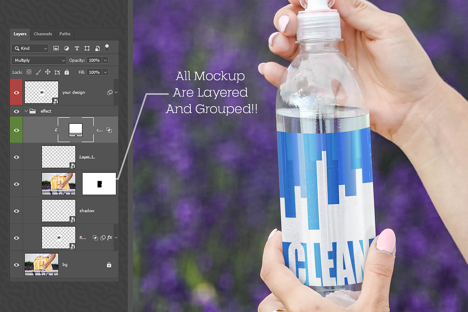Click the green color label of adjustment layer
The height and width of the screenshot is (312, 468).
(16, 129)
